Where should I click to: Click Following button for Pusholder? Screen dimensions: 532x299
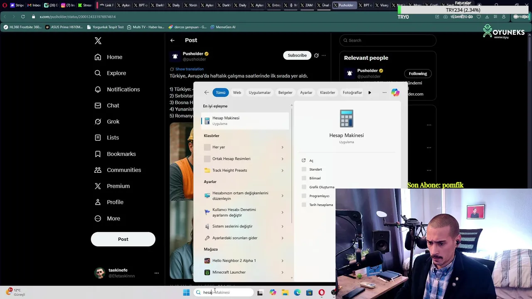pos(418,74)
